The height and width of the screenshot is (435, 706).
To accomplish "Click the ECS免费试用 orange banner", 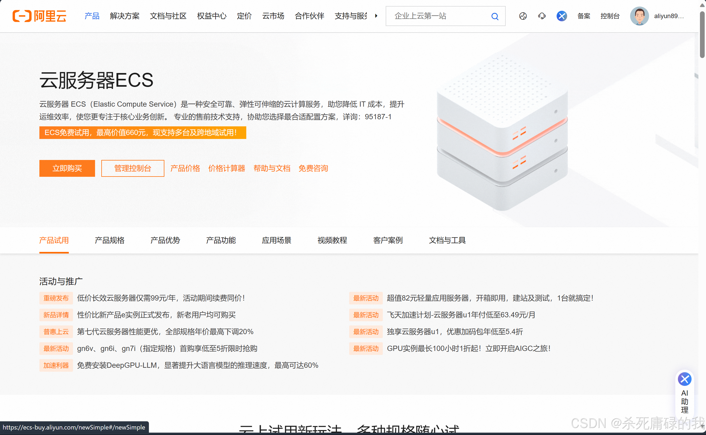I will click(143, 133).
